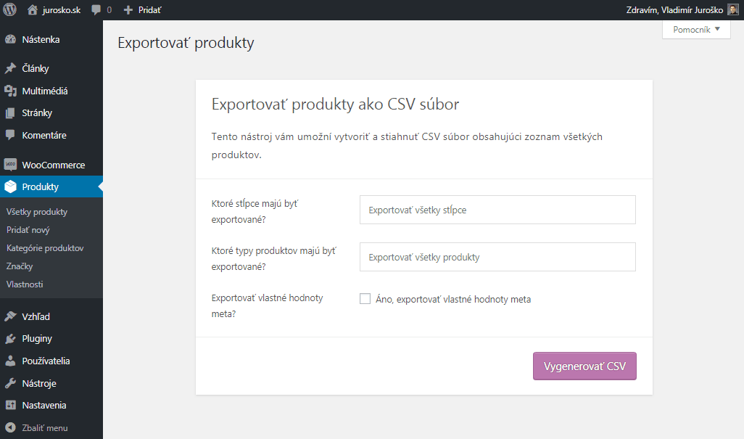Click the Pridať plus icon
The width and height of the screenshot is (744, 439).
click(x=128, y=10)
